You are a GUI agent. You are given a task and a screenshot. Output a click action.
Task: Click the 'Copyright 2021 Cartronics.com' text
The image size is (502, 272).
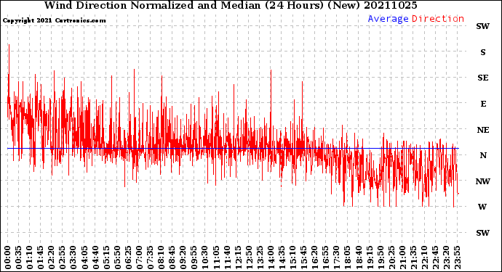tap(54, 20)
